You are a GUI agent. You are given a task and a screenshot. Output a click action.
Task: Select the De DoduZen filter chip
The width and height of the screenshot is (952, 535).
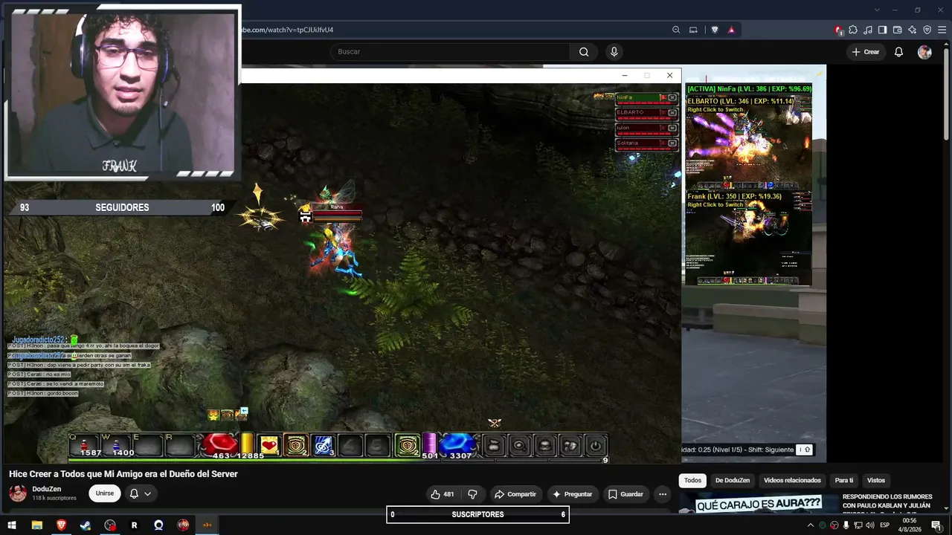[733, 480]
